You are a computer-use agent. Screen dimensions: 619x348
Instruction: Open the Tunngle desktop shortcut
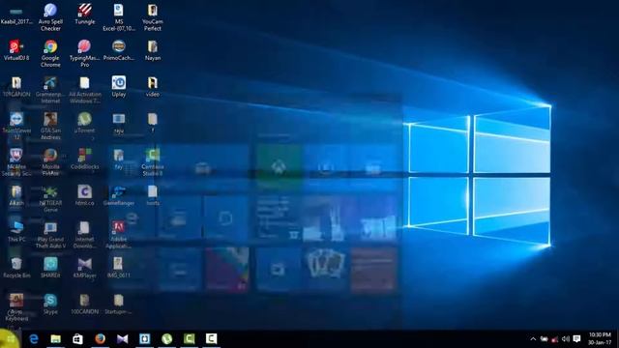click(x=84, y=14)
